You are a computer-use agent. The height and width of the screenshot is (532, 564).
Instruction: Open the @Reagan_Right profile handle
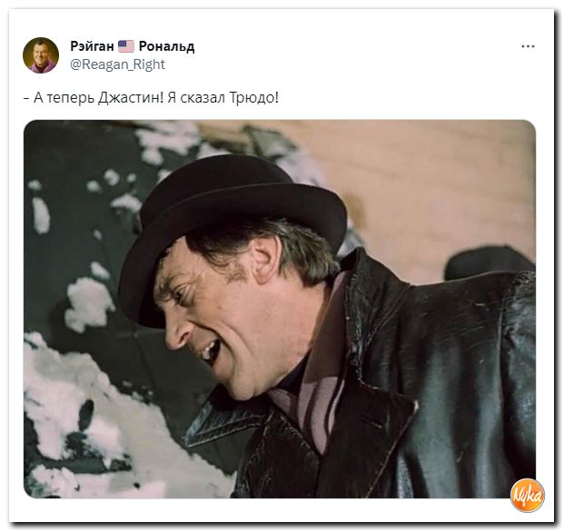[x=118, y=64]
